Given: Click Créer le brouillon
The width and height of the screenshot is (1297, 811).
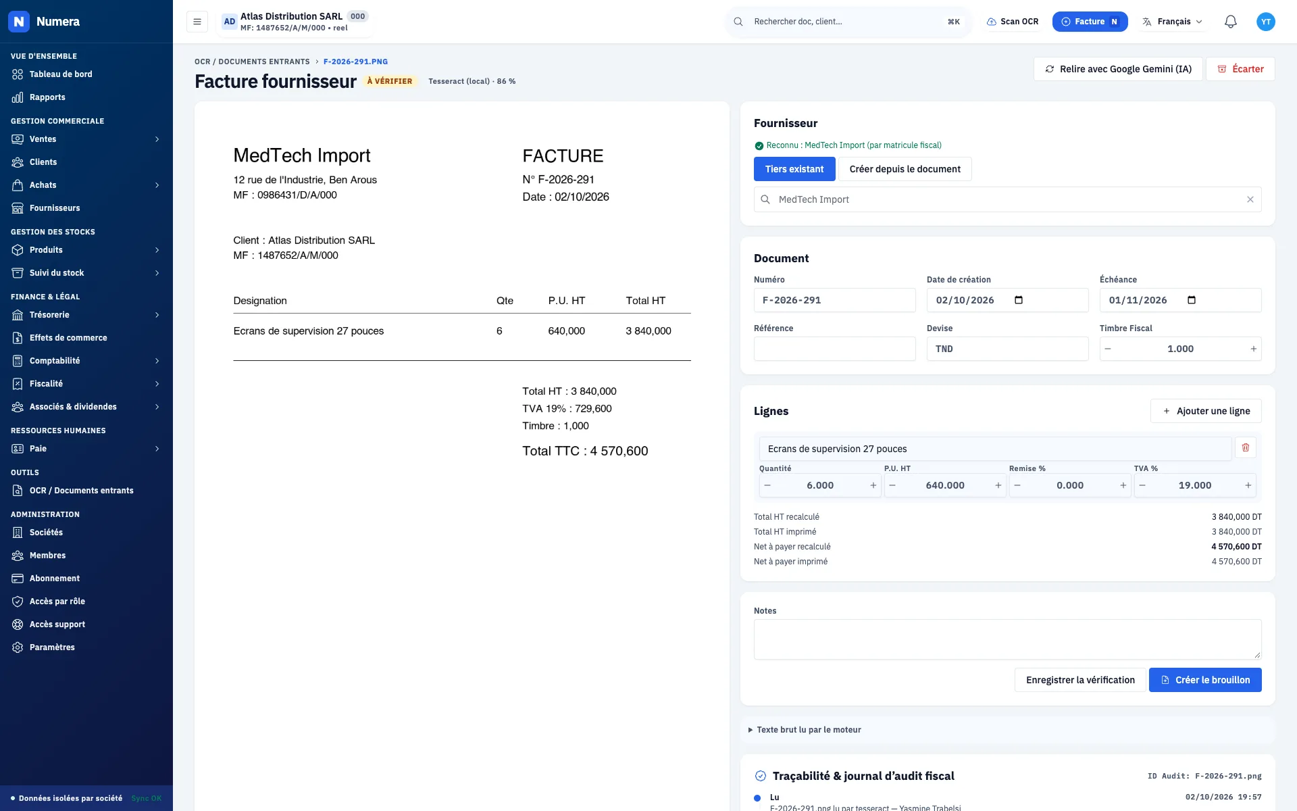Looking at the screenshot, I should pos(1205,680).
